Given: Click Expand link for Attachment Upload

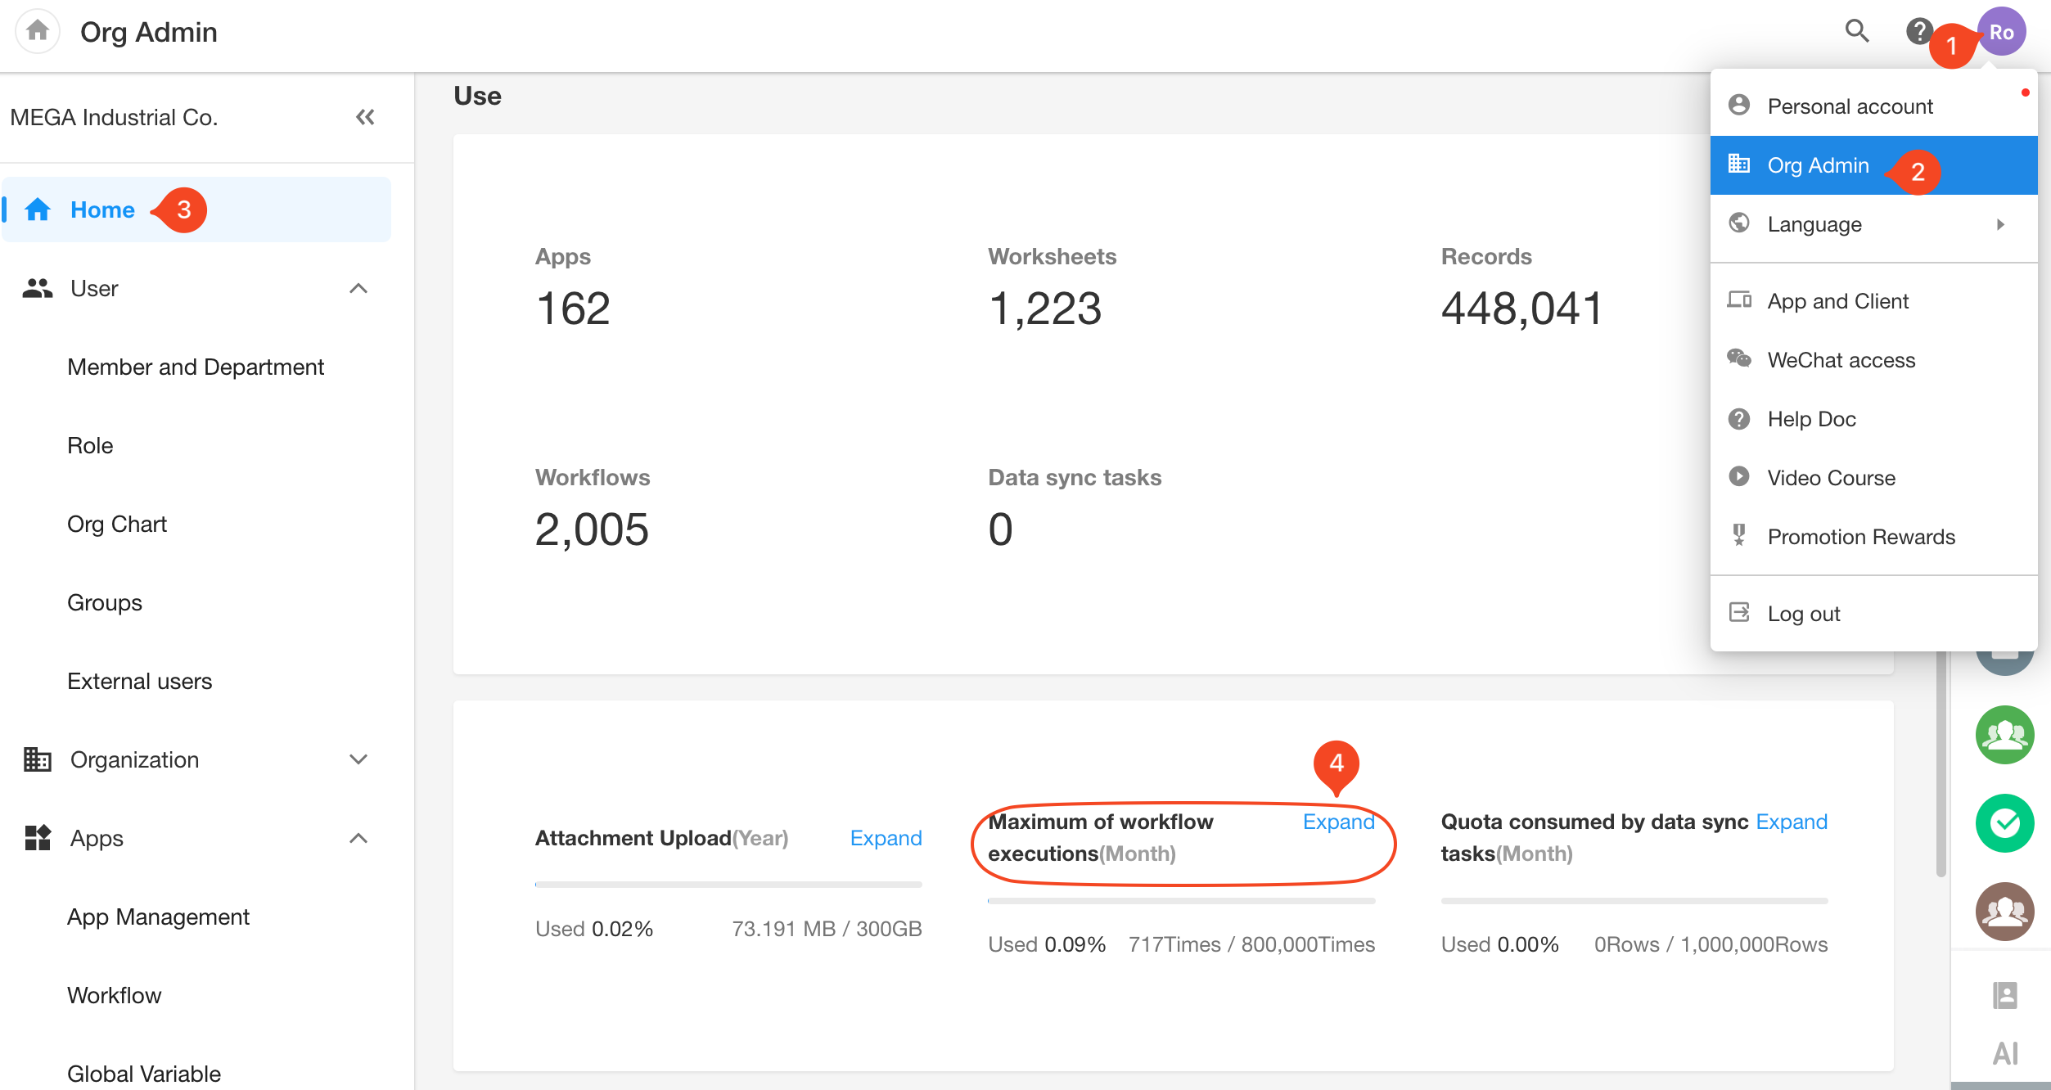Looking at the screenshot, I should (886, 838).
